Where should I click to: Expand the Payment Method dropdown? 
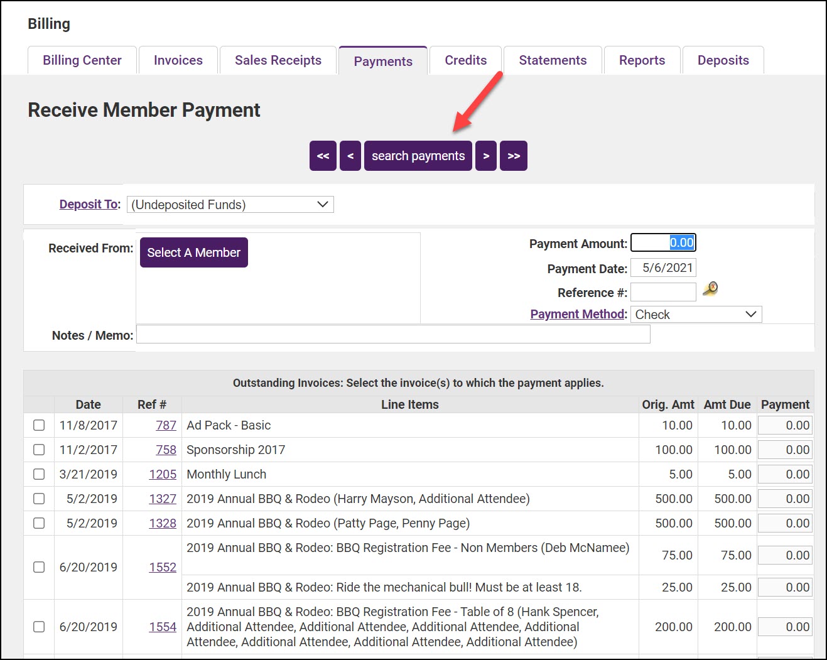[696, 315]
